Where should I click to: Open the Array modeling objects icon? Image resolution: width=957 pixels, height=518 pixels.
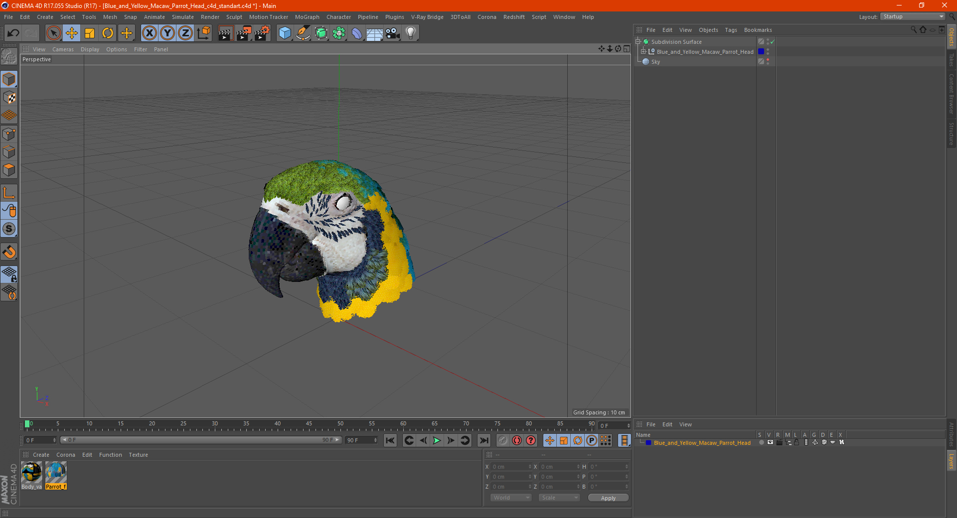[x=339, y=33]
